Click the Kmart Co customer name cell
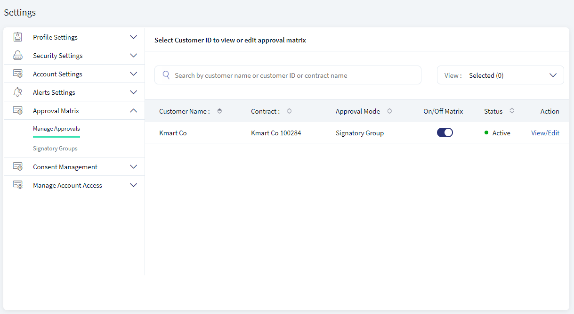 click(x=173, y=133)
